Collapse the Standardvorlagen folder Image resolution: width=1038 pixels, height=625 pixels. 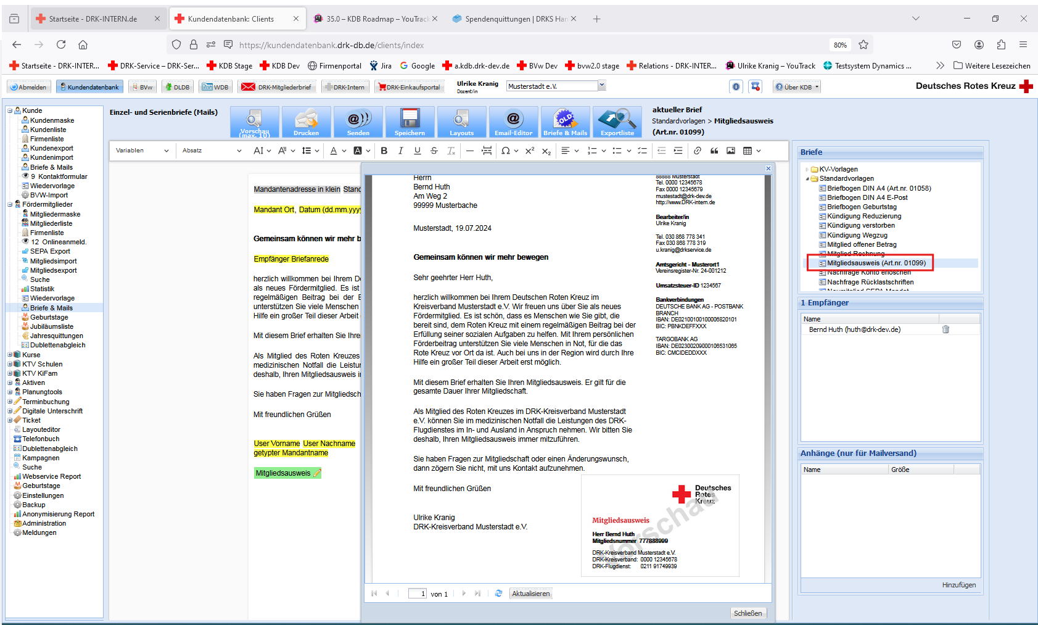pos(807,179)
